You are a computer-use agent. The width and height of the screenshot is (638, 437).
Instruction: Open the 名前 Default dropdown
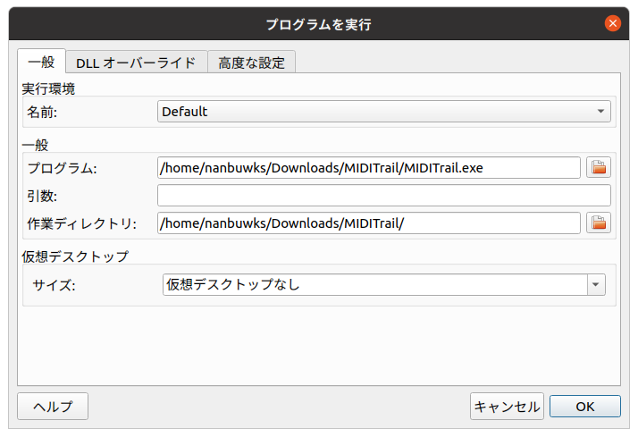pyautogui.click(x=383, y=111)
